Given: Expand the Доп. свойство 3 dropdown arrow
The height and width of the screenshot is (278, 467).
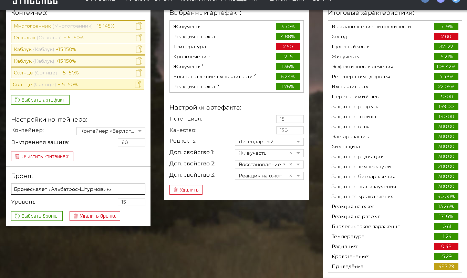Looking at the screenshot, I should (298, 176).
